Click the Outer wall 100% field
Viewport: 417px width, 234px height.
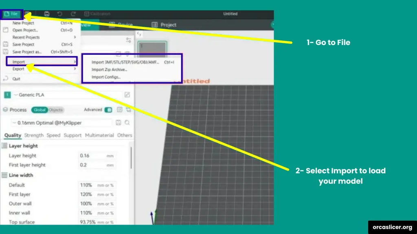[97, 204]
